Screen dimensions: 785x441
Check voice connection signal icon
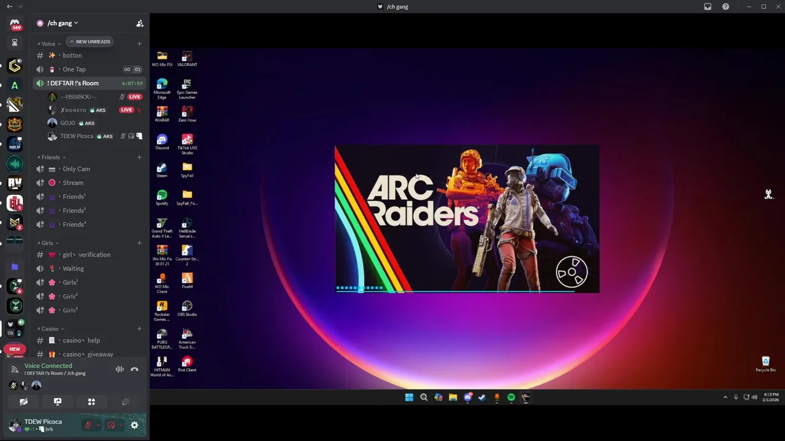[x=15, y=369]
